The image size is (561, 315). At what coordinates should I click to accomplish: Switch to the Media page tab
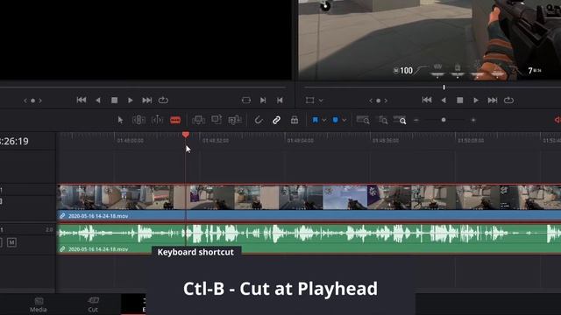pyautogui.click(x=39, y=304)
